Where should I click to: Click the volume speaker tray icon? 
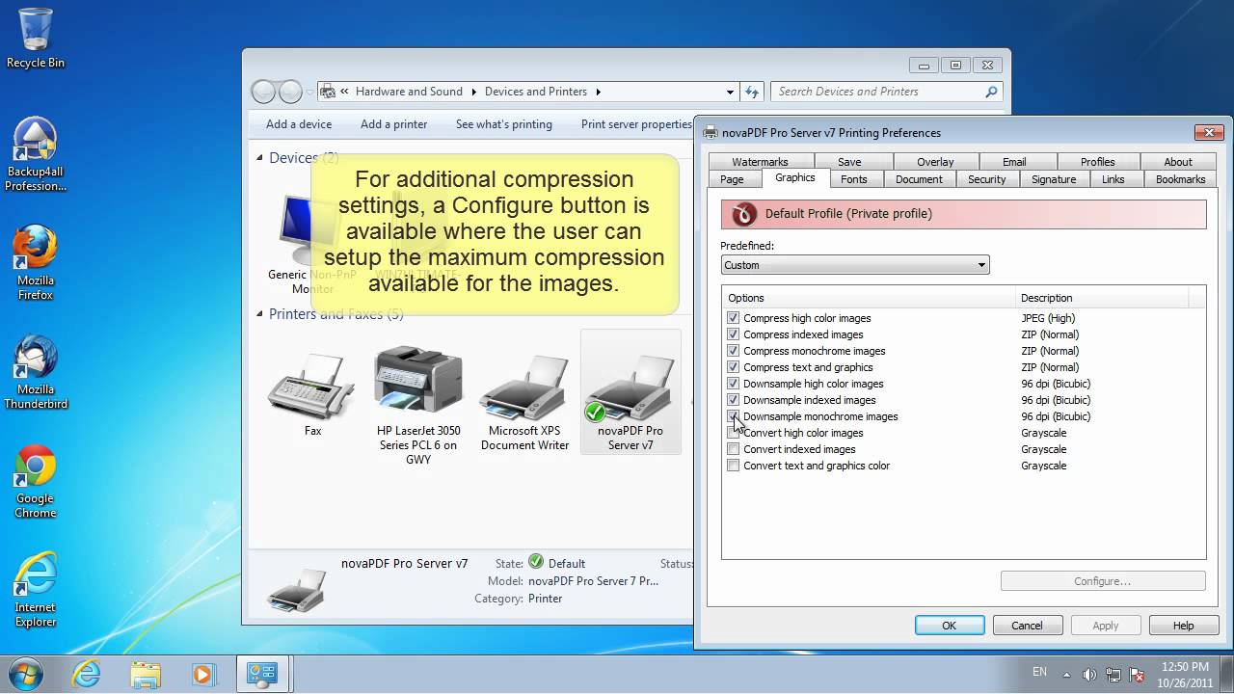[1089, 675]
